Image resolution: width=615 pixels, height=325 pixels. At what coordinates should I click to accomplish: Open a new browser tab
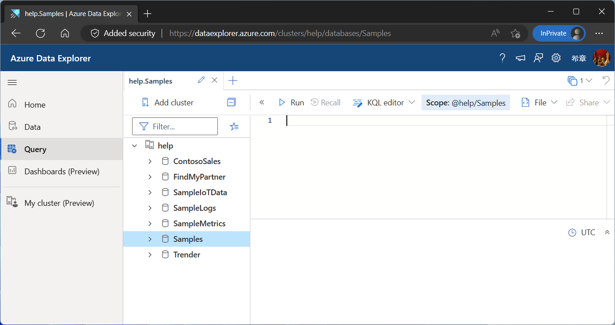[148, 14]
